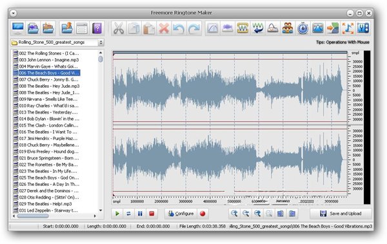
Task: Click the waveform overview bar above tracks
Action: pos(230,52)
